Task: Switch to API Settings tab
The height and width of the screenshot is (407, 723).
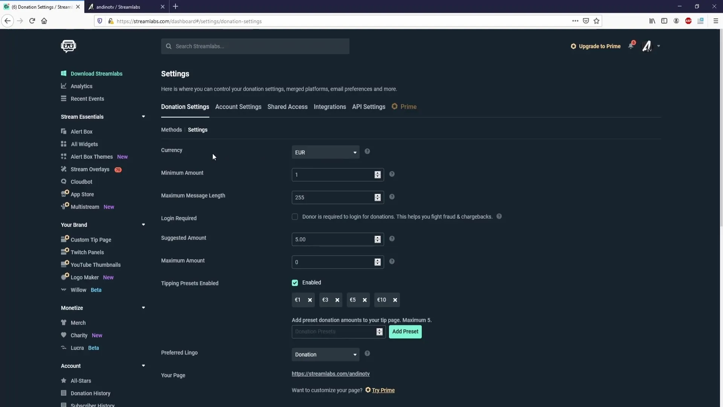Action: [x=369, y=107]
